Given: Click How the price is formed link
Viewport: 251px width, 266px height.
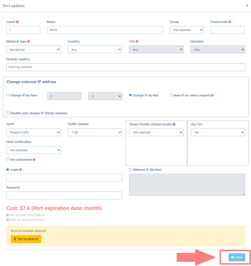Looking at the screenshot, I should [x=27, y=220].
